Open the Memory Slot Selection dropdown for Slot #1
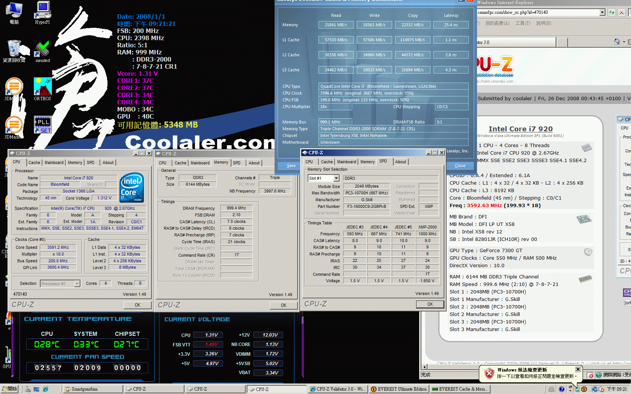Screen dimensions: 631x394 [x=337, y=178]
